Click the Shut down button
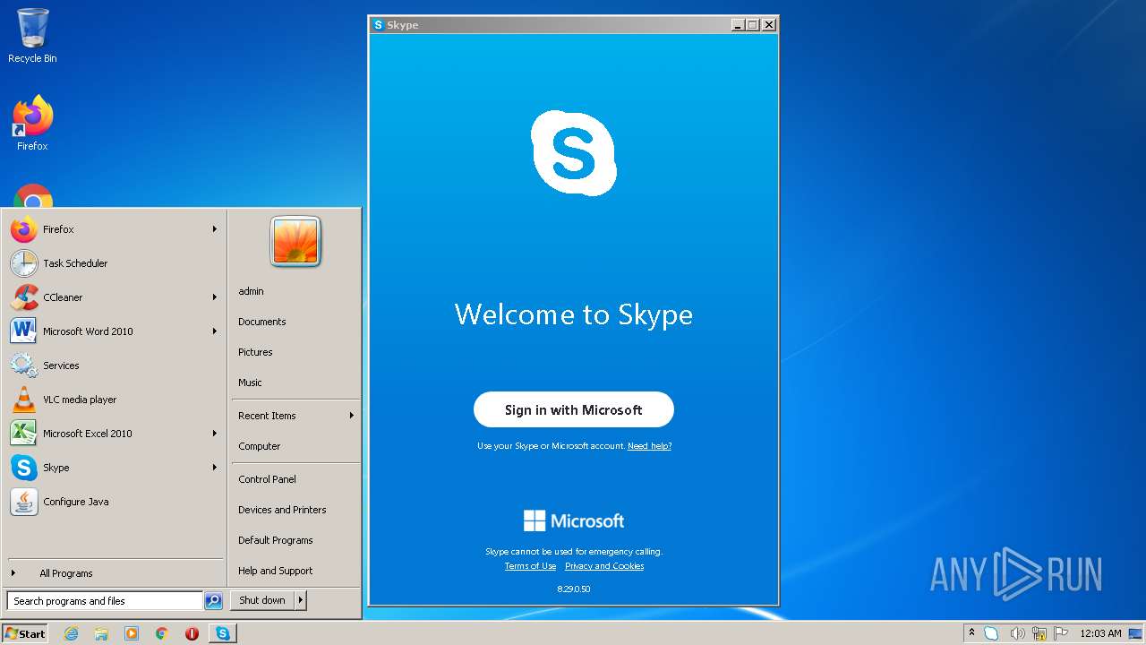The height and width of the screenshot is (645, 1146). click(x=262, y=600)
